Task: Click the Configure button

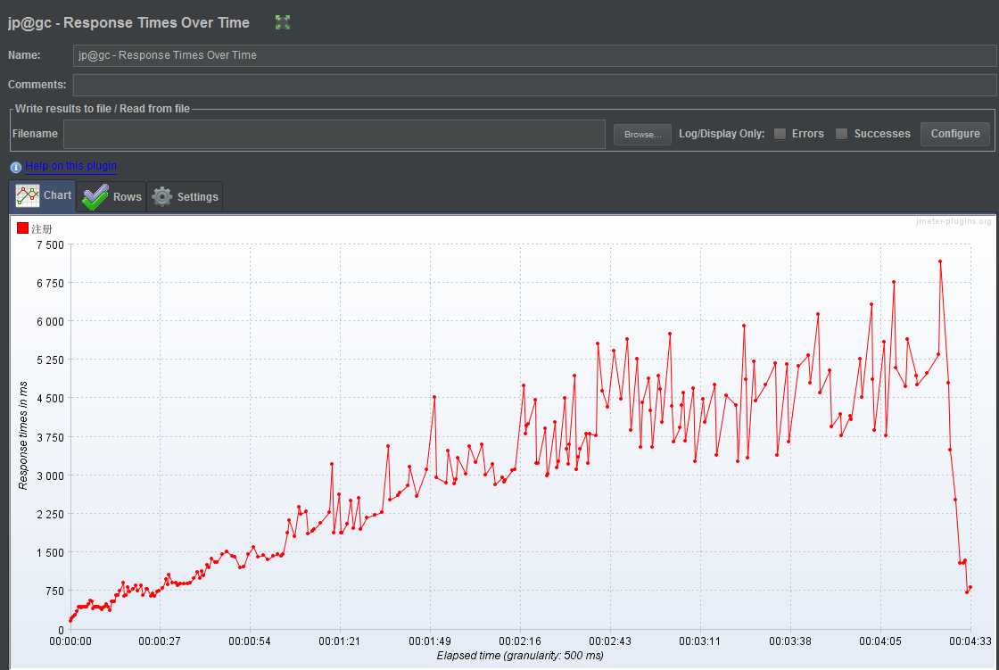Action: tap(955, 134)
